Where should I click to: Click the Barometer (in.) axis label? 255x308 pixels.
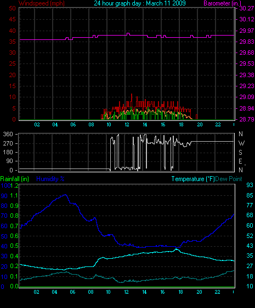pyautogui.click(x=222, y=3)
